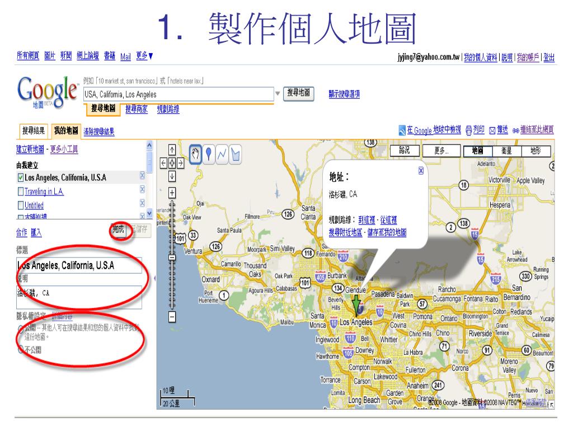Switch to the 我的地圖 tab
Image resolution: width=573 pixels, height=430 pixels.
pos(66,130)
